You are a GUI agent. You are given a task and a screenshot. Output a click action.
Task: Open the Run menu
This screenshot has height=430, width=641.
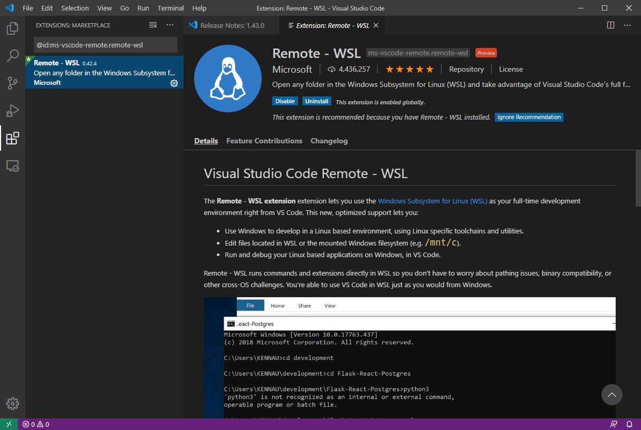coord(143,8)
